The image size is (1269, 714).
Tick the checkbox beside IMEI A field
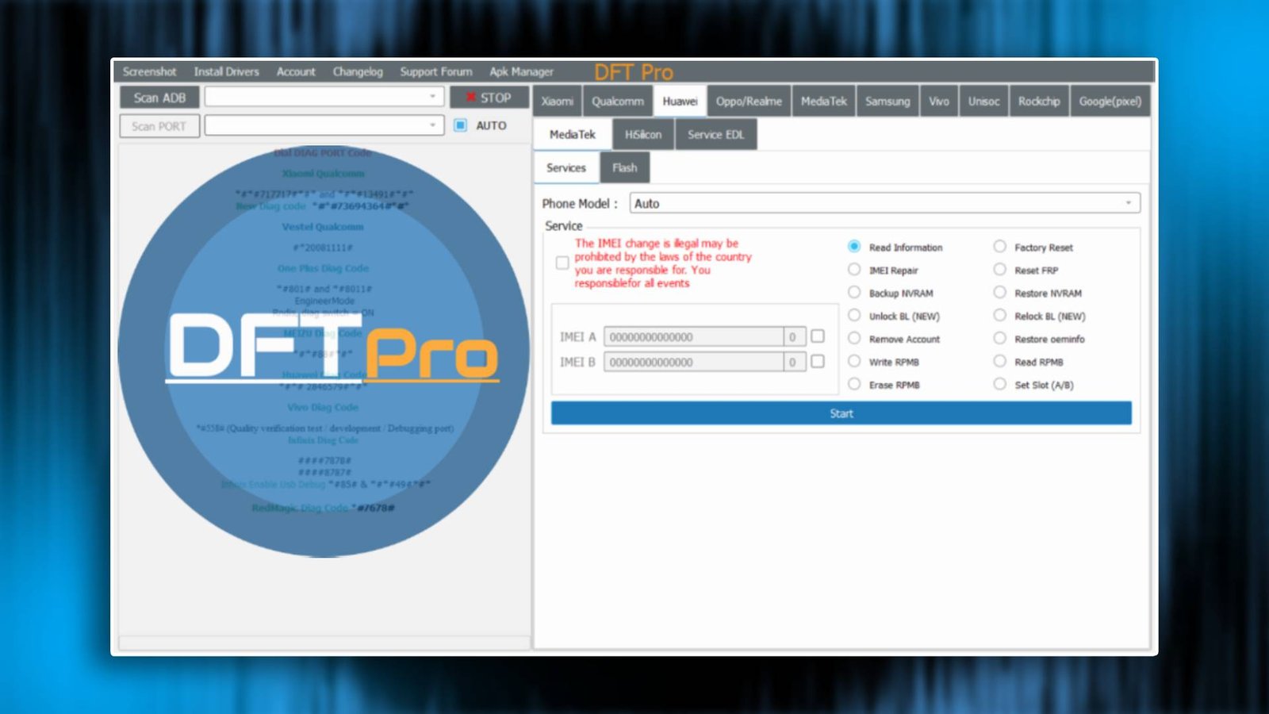tap(818, 336)
